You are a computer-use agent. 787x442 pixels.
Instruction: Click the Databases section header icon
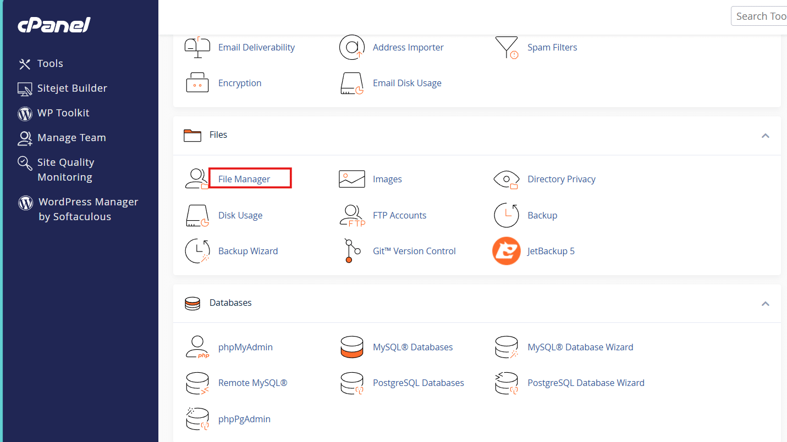pos(192,304)
